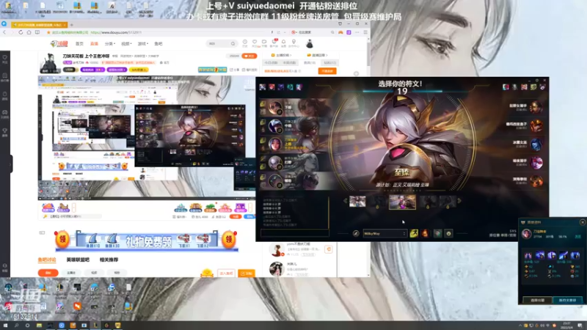This screenshot has height=330, width=587.
Task: Select the Ignite summoner spell slot
Action: click(425, 233)
